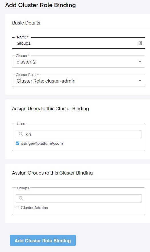
Task: Click the autofill icon in the Name field
Action: point(140,43)
